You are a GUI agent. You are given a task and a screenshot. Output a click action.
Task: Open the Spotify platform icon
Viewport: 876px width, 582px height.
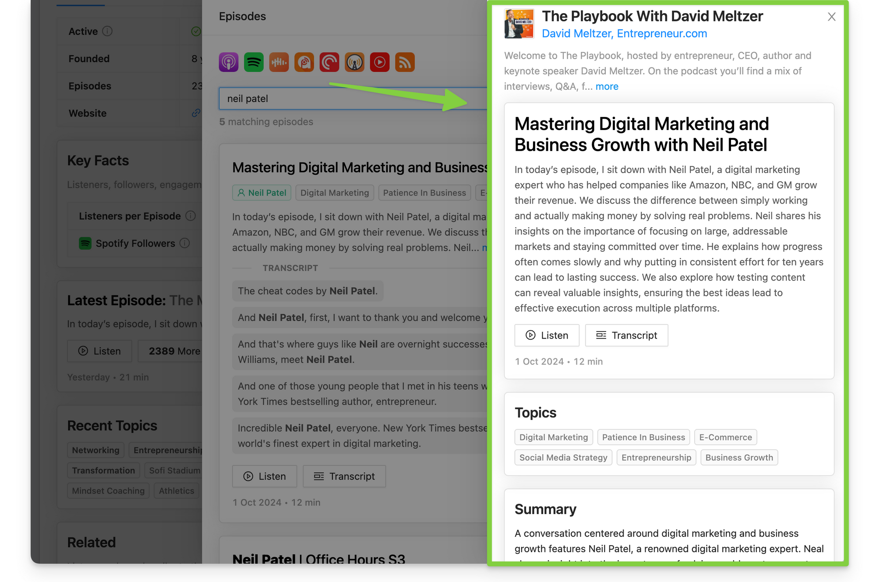pyautogui.click(x=254, y=62)
